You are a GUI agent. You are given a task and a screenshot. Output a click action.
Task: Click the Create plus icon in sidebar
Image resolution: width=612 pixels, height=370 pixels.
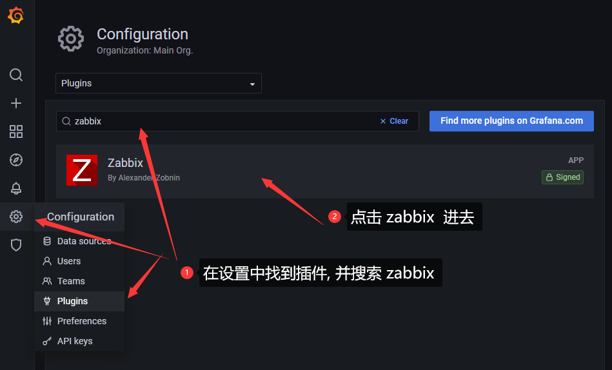[16, 103]
